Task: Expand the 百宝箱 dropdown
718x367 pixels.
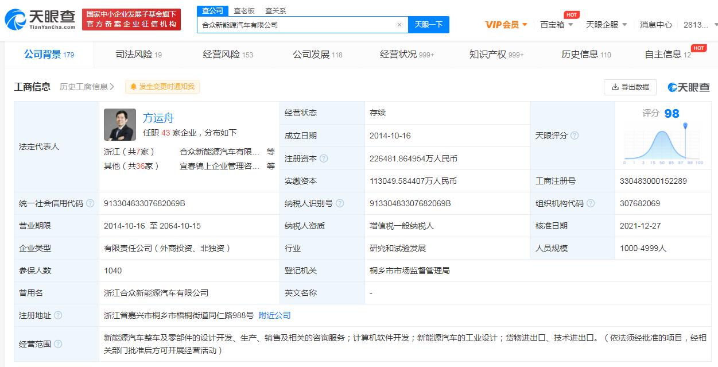Action: tap(556, 25)
